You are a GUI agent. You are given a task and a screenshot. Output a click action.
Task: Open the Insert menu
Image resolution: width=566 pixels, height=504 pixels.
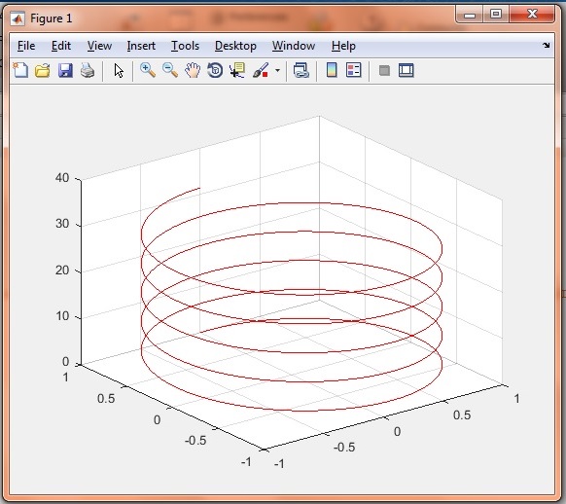click(141, 46)
